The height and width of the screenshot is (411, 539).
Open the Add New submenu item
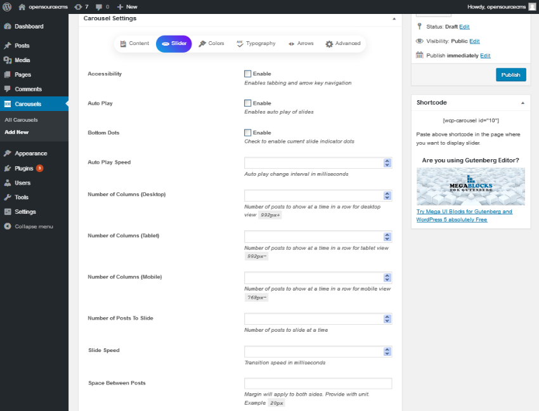click(16, 132)
